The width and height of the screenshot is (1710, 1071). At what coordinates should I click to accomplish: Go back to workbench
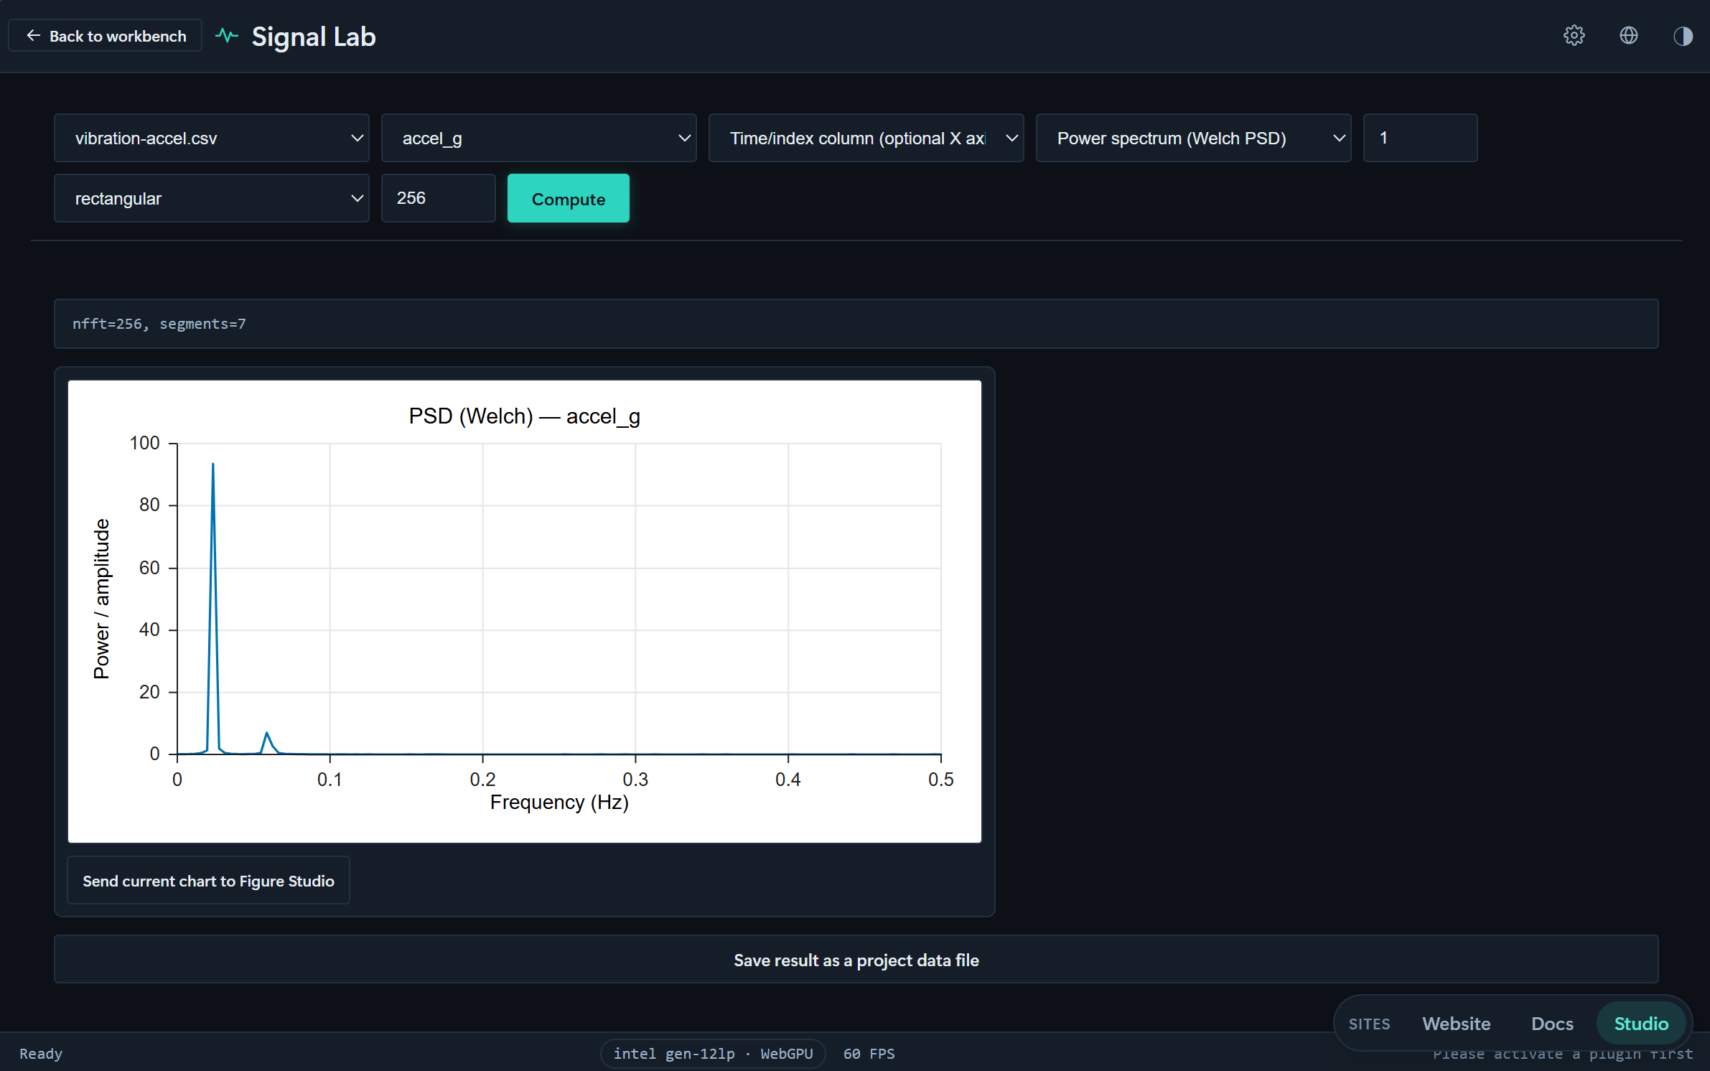[x=106, y=36]
